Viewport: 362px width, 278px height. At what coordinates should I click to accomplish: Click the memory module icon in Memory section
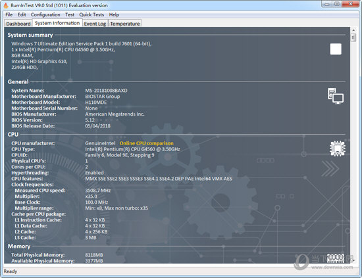coord(336,258)
